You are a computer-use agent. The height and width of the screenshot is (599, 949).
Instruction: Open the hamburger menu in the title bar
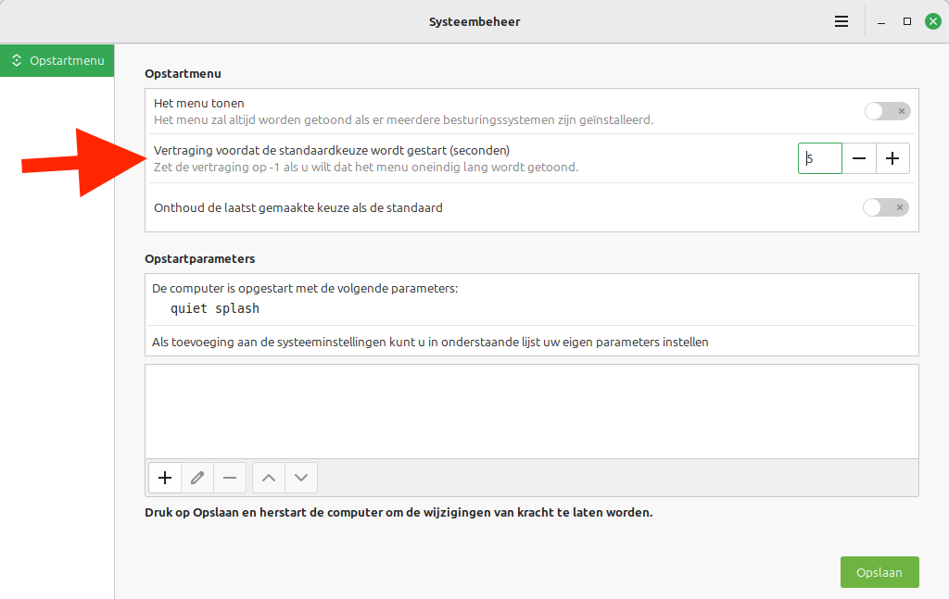point(841,21)
